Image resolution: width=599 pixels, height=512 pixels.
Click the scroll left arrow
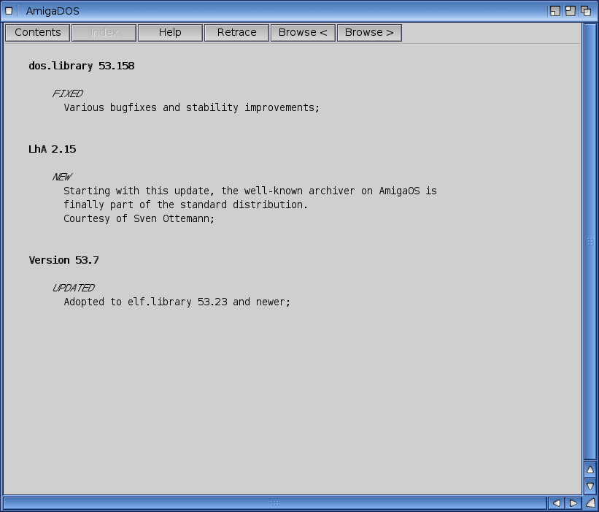[557, 503]
